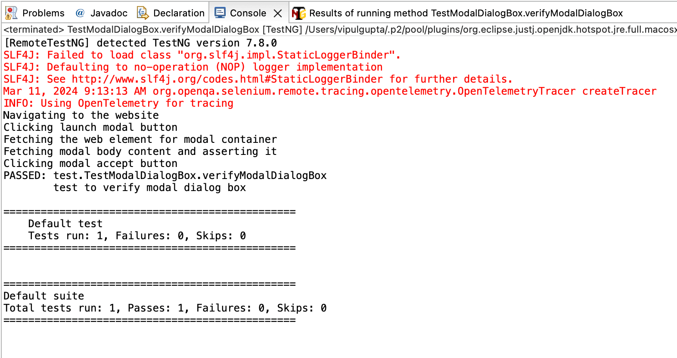The height and width of the screenshot is (358, 677).
Task: Select the Declaration view icon
Action: point(142,13)
